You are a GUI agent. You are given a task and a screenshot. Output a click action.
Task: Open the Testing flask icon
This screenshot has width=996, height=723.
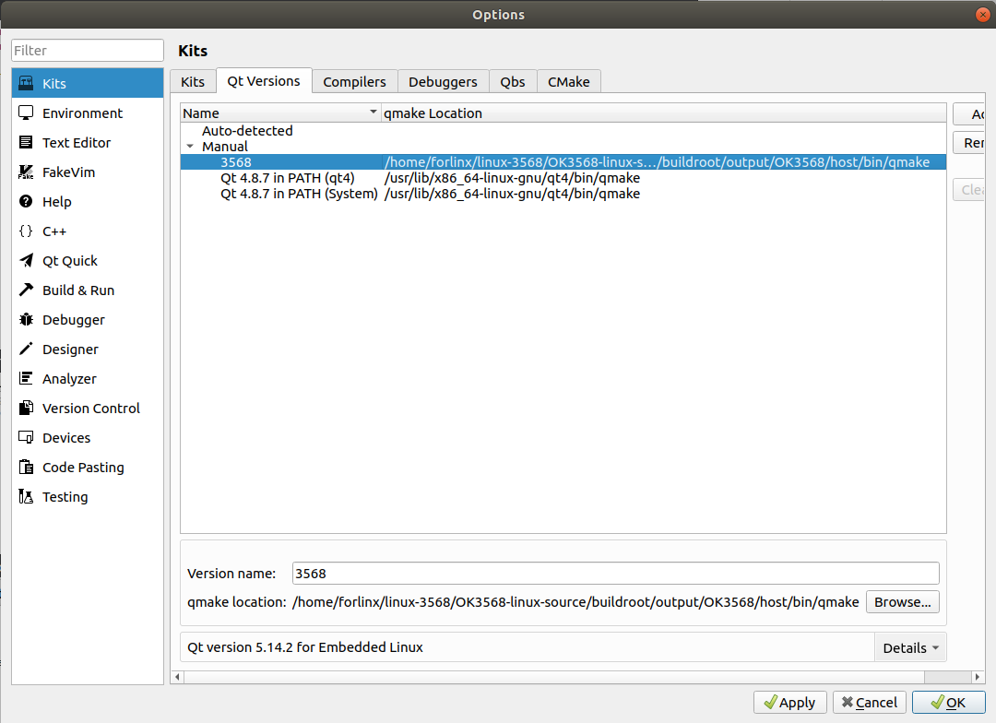[26, 496]
